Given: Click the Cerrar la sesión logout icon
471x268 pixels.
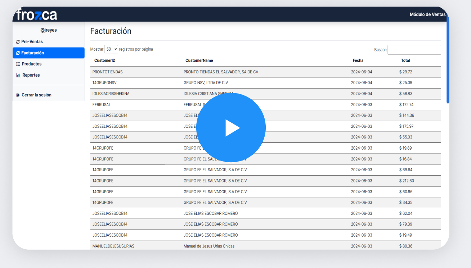Looking at the screenshot, I should point(18,95).
